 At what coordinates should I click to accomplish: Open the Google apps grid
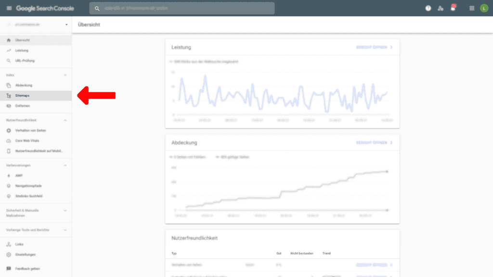(x=472, y=9)
